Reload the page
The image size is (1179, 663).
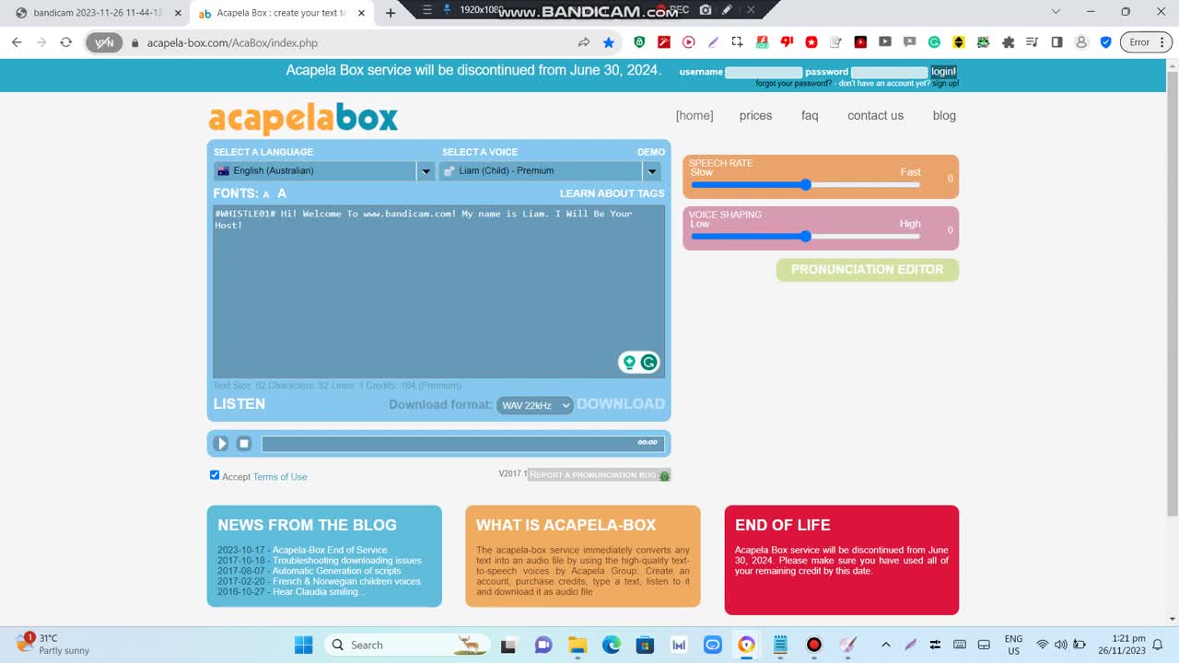tap(66, 42)
